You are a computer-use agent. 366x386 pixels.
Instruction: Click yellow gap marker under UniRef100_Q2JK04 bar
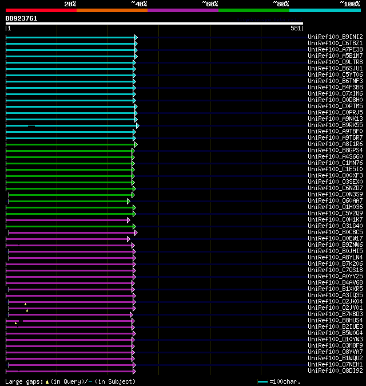[25, 305]
